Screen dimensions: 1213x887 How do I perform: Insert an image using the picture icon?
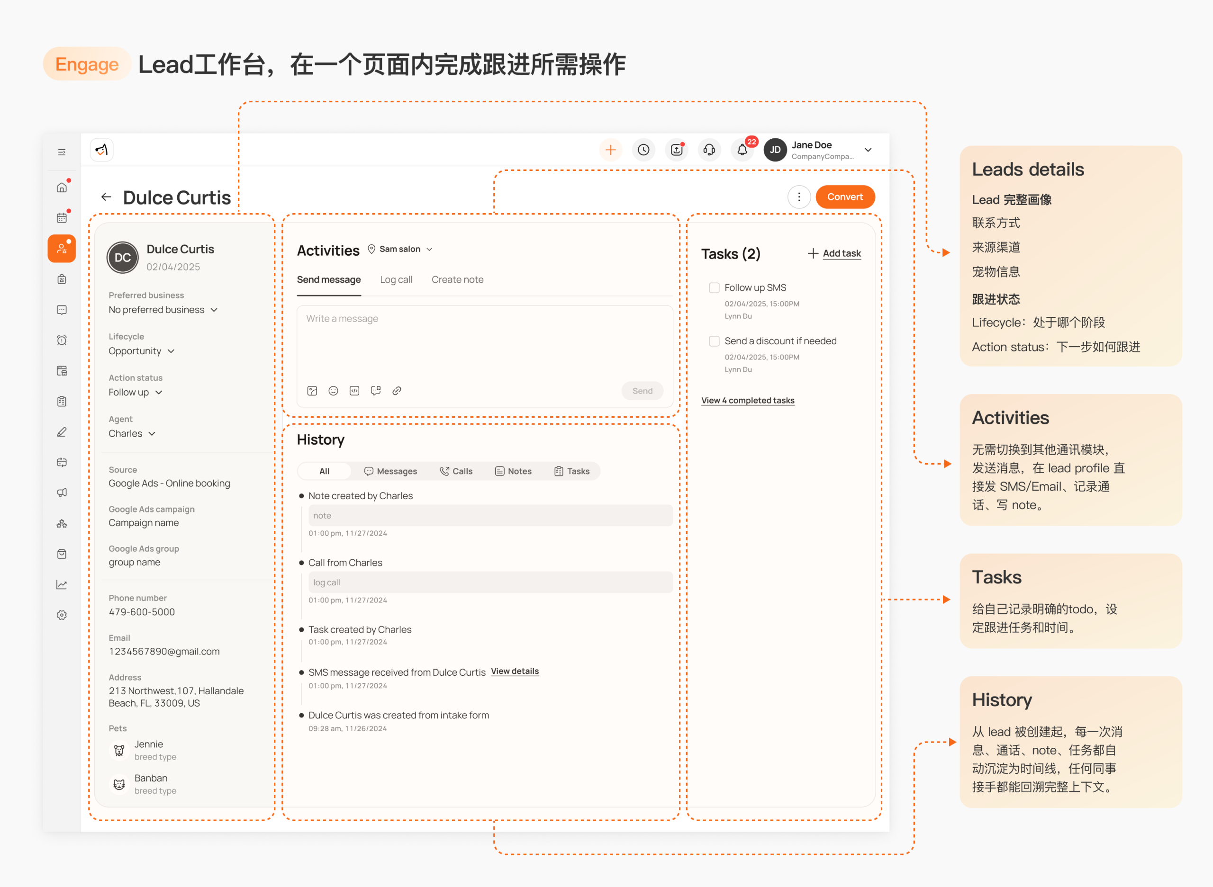[x=312, y=391]
